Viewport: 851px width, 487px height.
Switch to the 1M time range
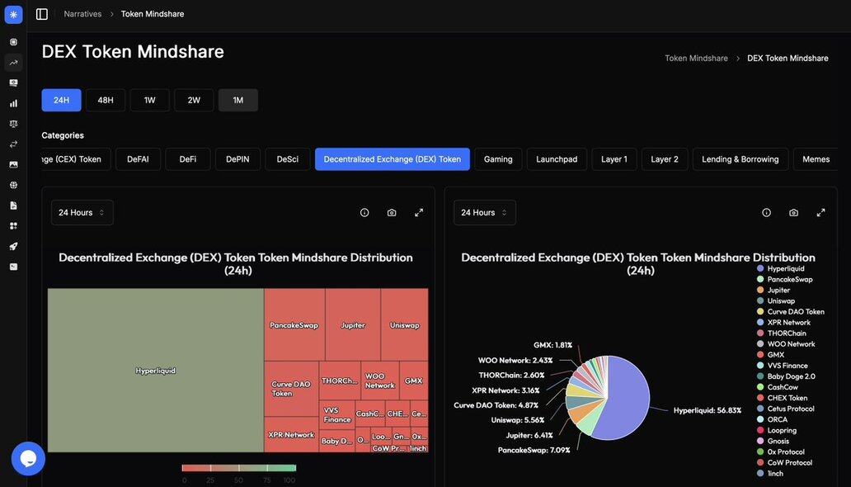click(238, 100)
